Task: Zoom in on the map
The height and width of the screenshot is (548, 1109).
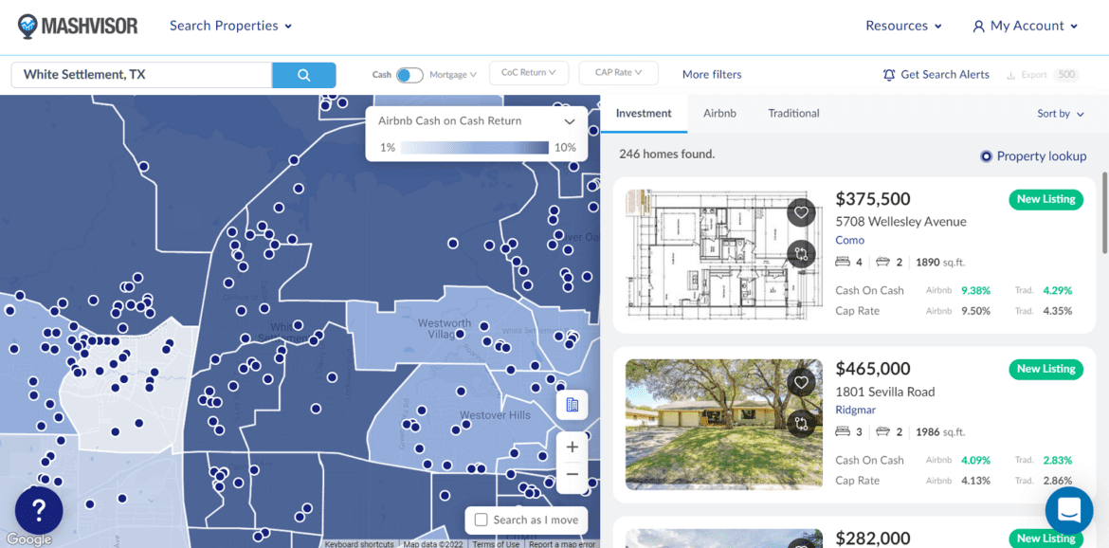Action: click(x=572, y=447)
